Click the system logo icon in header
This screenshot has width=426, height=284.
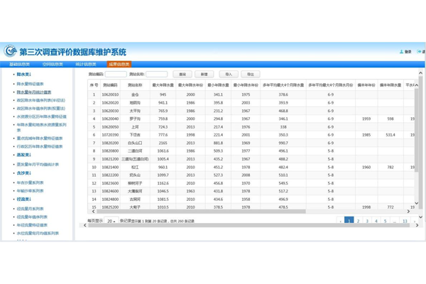click(10, 51)
